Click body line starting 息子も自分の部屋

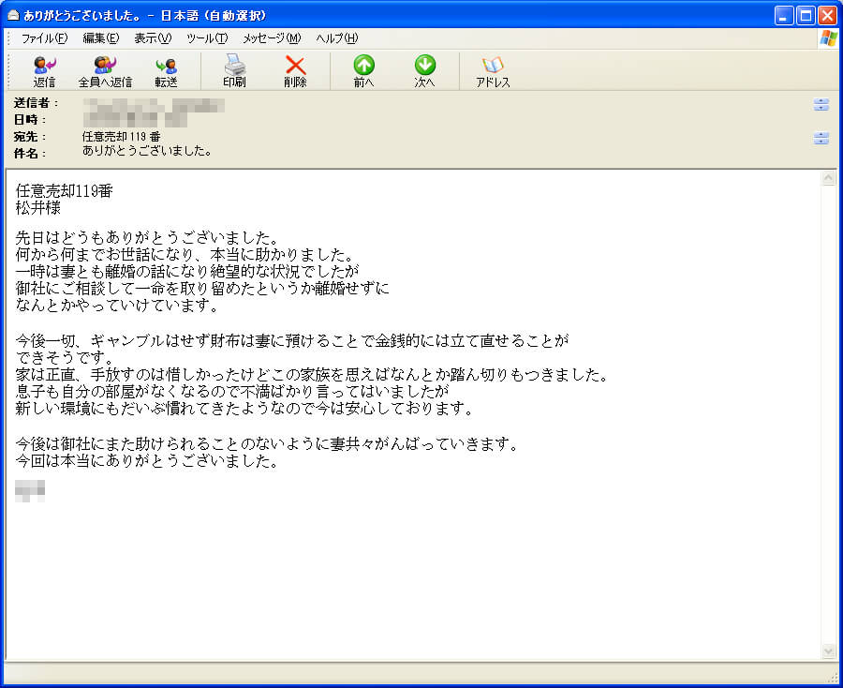[x=231, y=392]
